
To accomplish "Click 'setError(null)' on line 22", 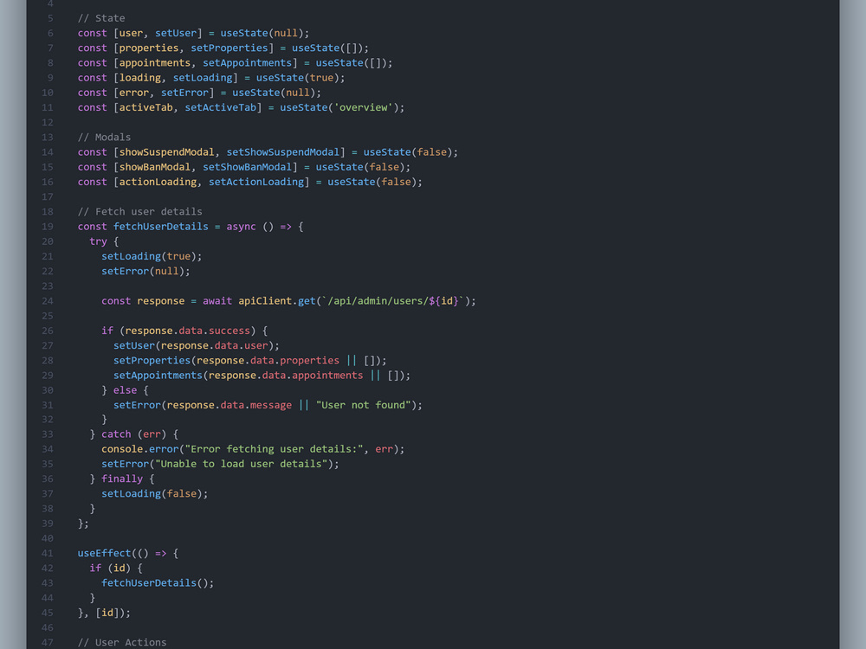I will pos(143,272).
